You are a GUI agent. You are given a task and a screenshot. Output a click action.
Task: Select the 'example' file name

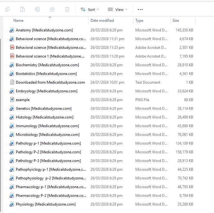[x=23, y=100]
